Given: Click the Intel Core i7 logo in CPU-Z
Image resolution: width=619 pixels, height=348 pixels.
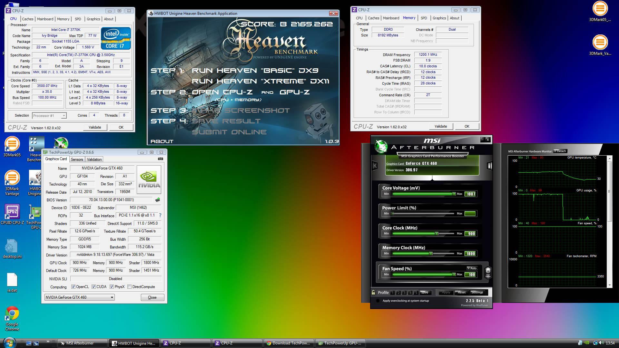Looking at the screenshot, I should tap(116, 38).
